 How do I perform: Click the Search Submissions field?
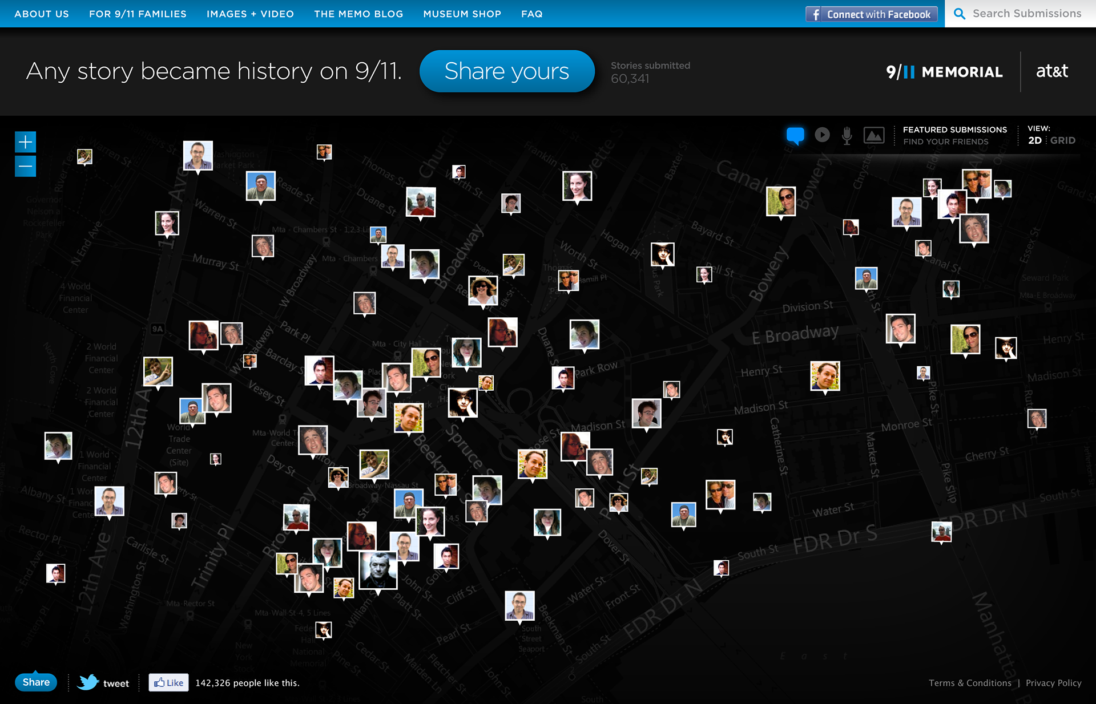click(x=1026, y=14)
